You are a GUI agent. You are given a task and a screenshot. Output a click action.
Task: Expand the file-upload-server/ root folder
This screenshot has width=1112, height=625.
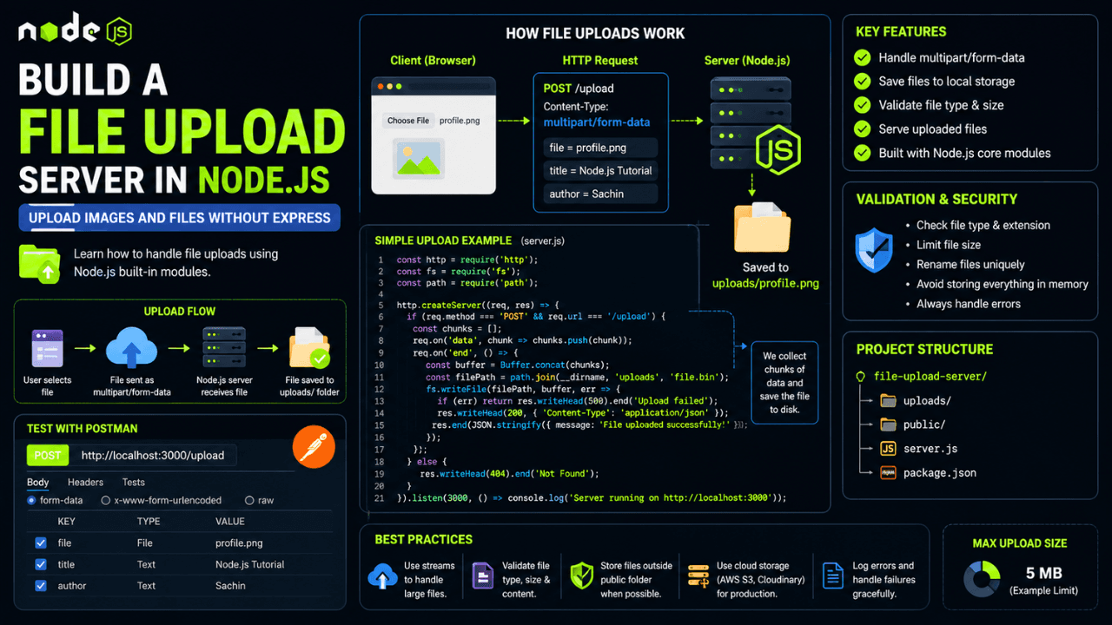[x=930, y=377]
